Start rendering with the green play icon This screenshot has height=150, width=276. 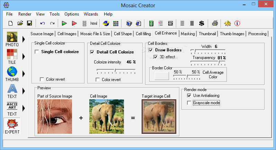(x=64, y=23)
